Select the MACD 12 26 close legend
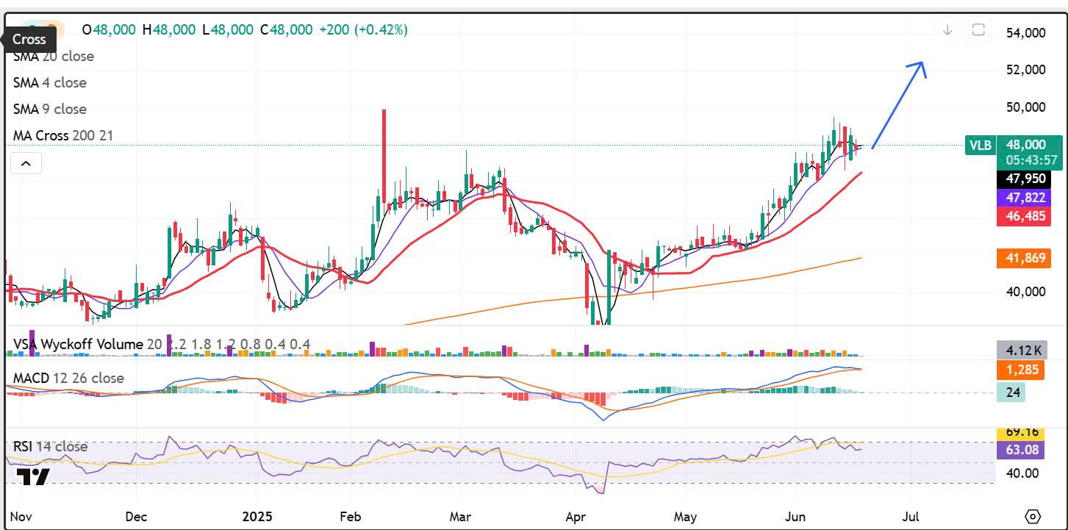Viewport: 1068px width, 530px height. (68, 378)
